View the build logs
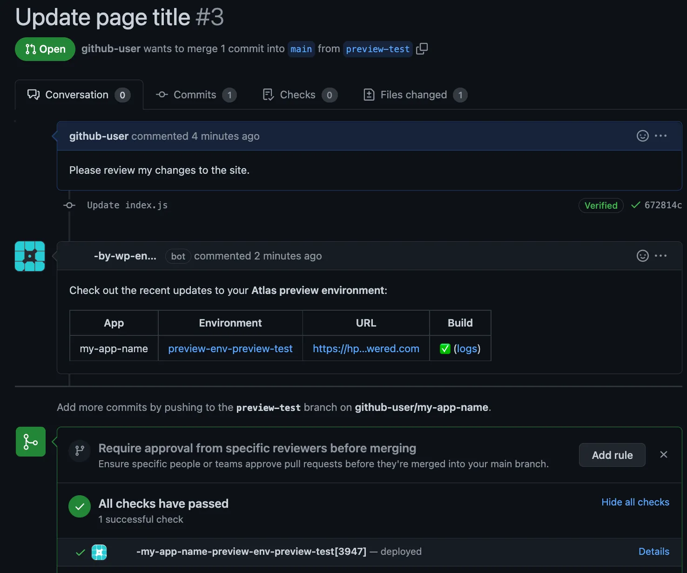This screenshot has height=573, width=687. pyautogui.click(x=467, y=348)
